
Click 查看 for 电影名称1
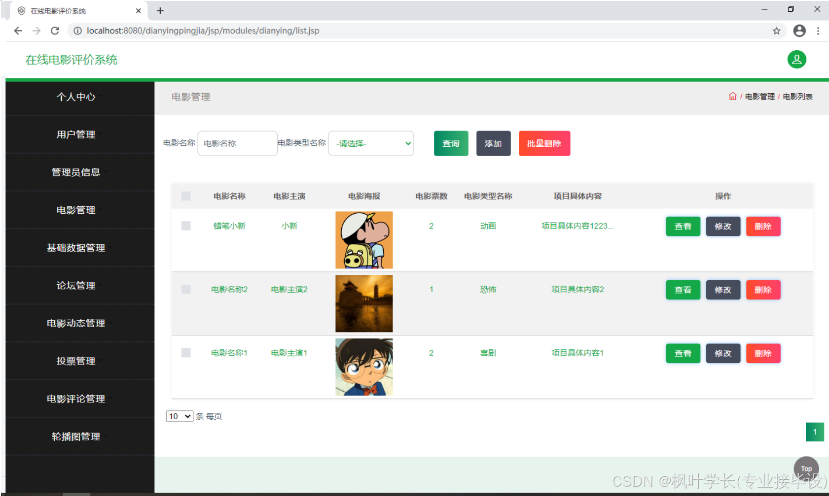[683, 354]
